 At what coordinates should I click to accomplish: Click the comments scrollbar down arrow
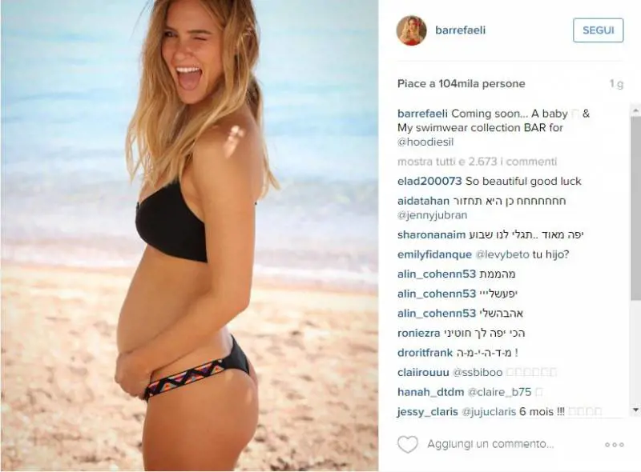click(635, 409)
